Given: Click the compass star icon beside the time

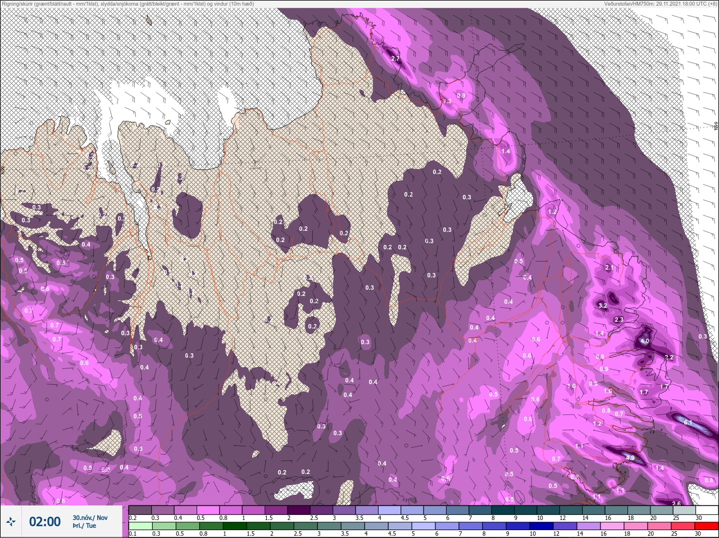Looking at the screenshot, I should point(11,522).
